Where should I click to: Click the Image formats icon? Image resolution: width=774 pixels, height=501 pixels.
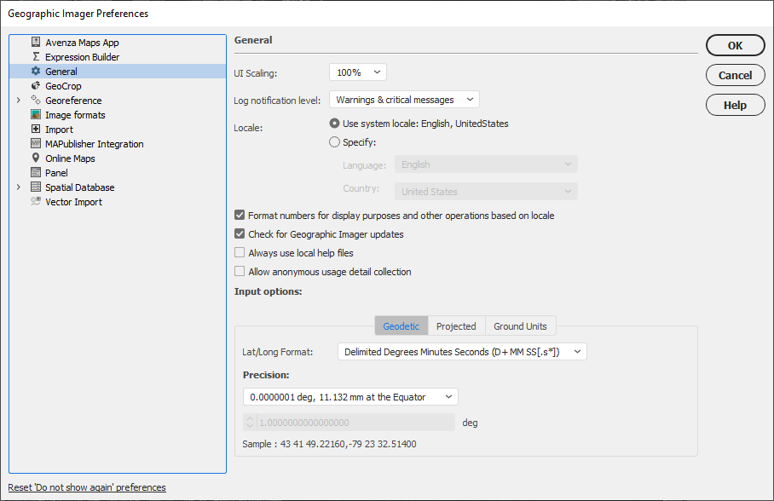coord(36,114)
